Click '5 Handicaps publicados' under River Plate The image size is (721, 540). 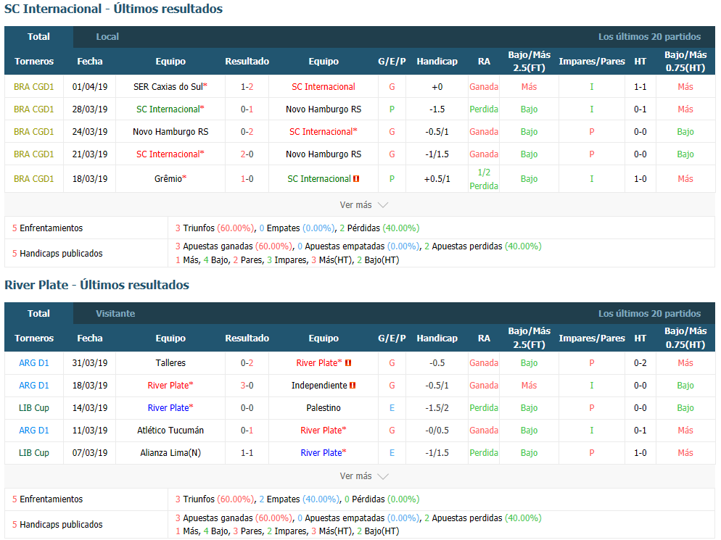pyautogui.click(x=57, y=525)
